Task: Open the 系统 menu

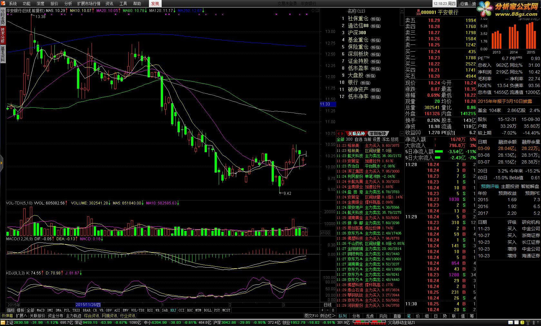Action: click(13, 4)
